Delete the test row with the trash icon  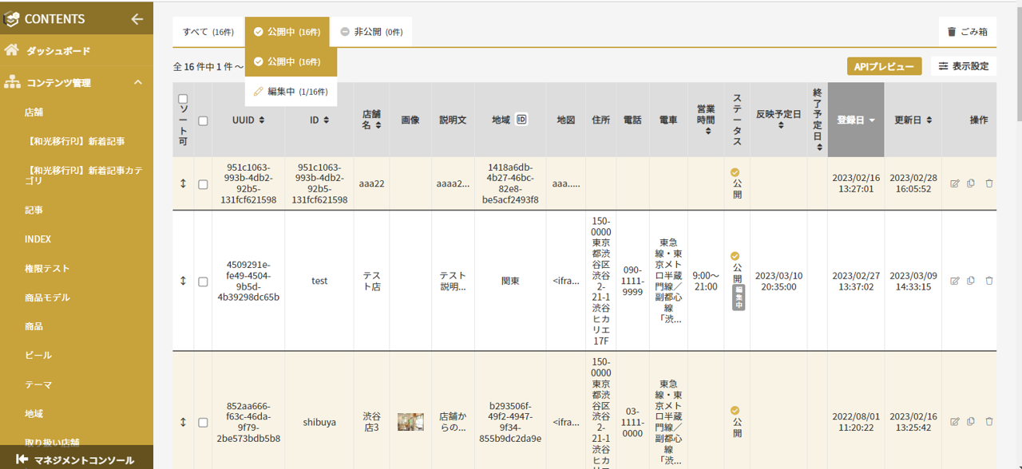[x=989, y=281]
